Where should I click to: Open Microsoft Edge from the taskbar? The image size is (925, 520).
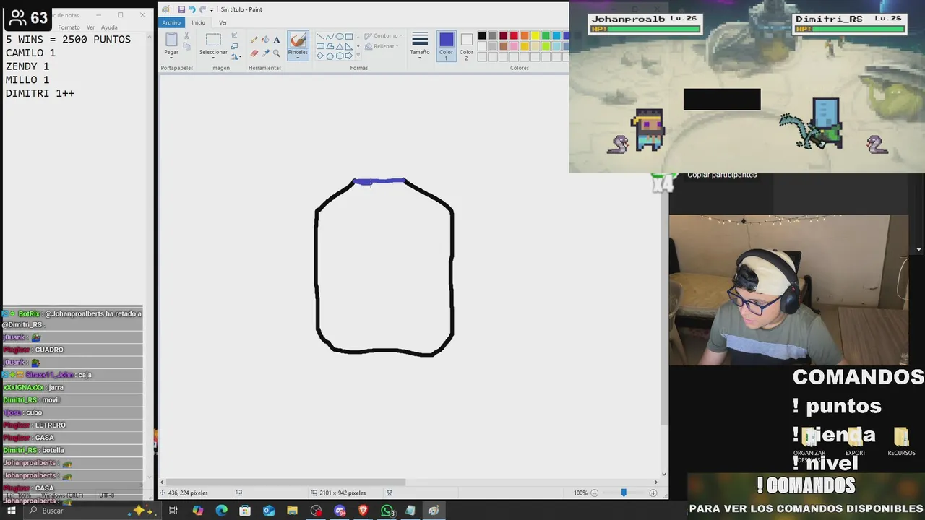click(x=221, y=511)
